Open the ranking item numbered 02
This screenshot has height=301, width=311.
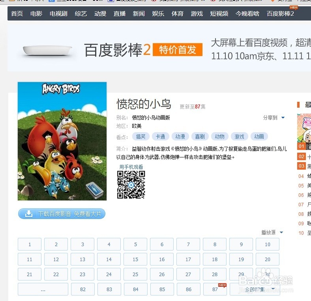[x=304, y=157]
